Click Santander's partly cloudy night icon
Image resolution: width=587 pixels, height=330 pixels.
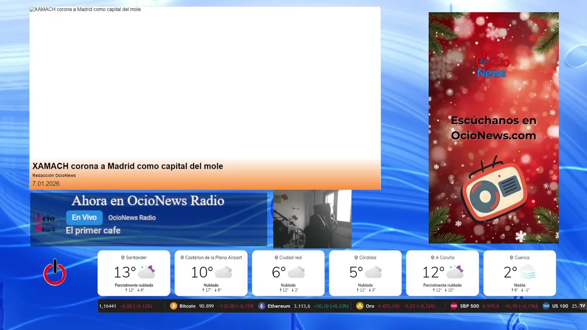pyautogui.click(x=146, y=272)
